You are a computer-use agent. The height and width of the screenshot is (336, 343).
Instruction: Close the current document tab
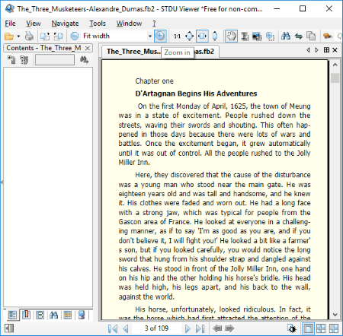pos(335,50)
